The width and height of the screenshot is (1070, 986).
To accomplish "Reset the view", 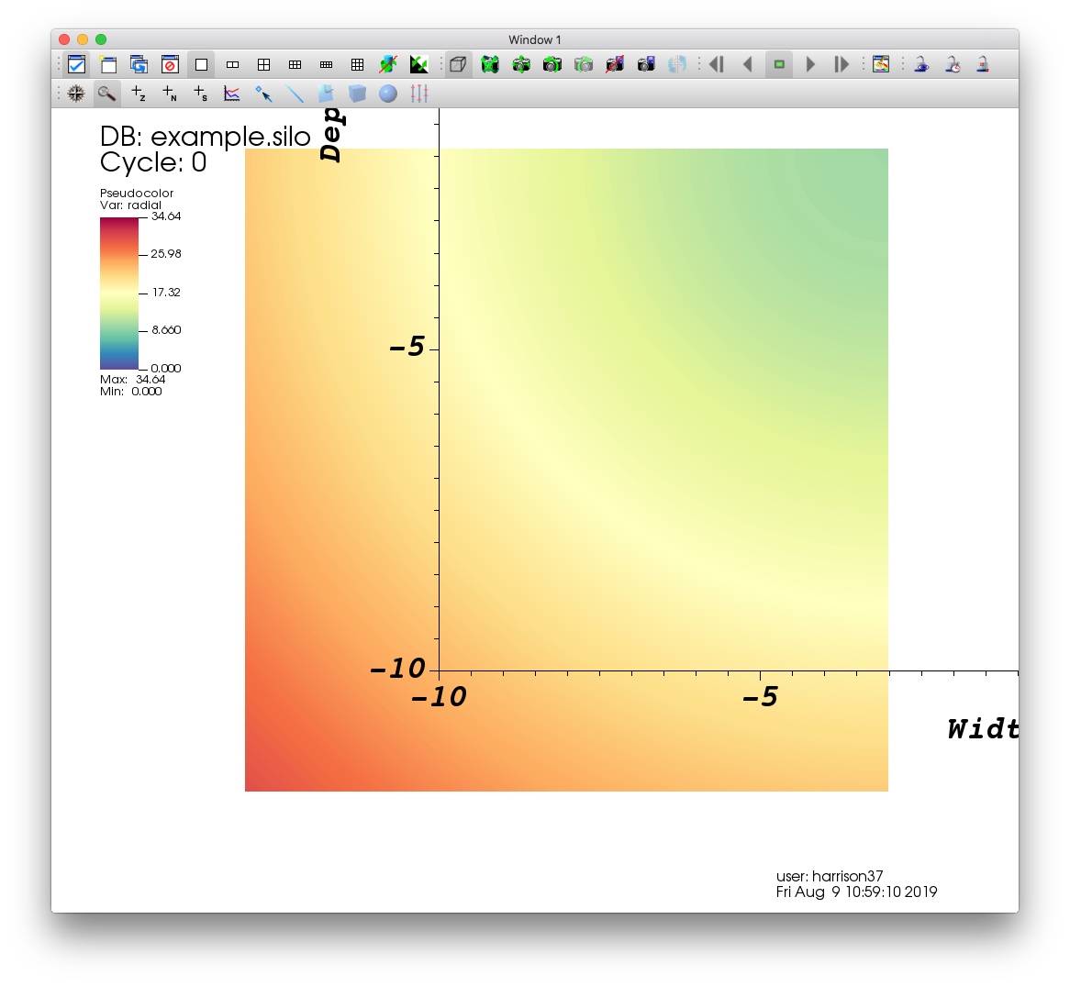I will coord(490,65).
